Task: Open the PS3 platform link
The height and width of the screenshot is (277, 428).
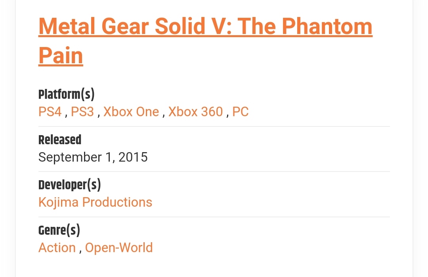Action: click(82, 112)
